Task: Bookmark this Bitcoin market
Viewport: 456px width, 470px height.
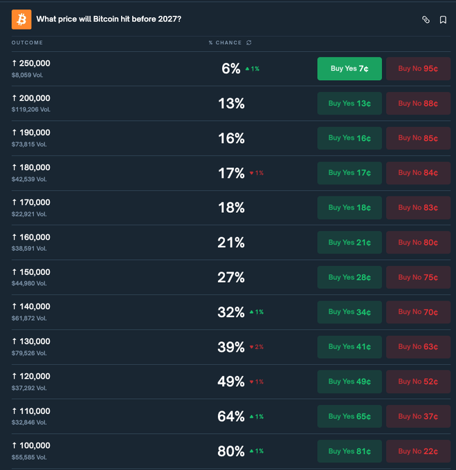Action: point(443,20)
